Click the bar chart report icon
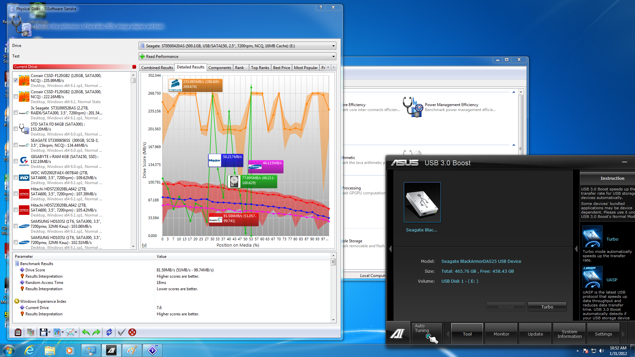Viewport: 635px width, 357px height. tap(57, 332)
